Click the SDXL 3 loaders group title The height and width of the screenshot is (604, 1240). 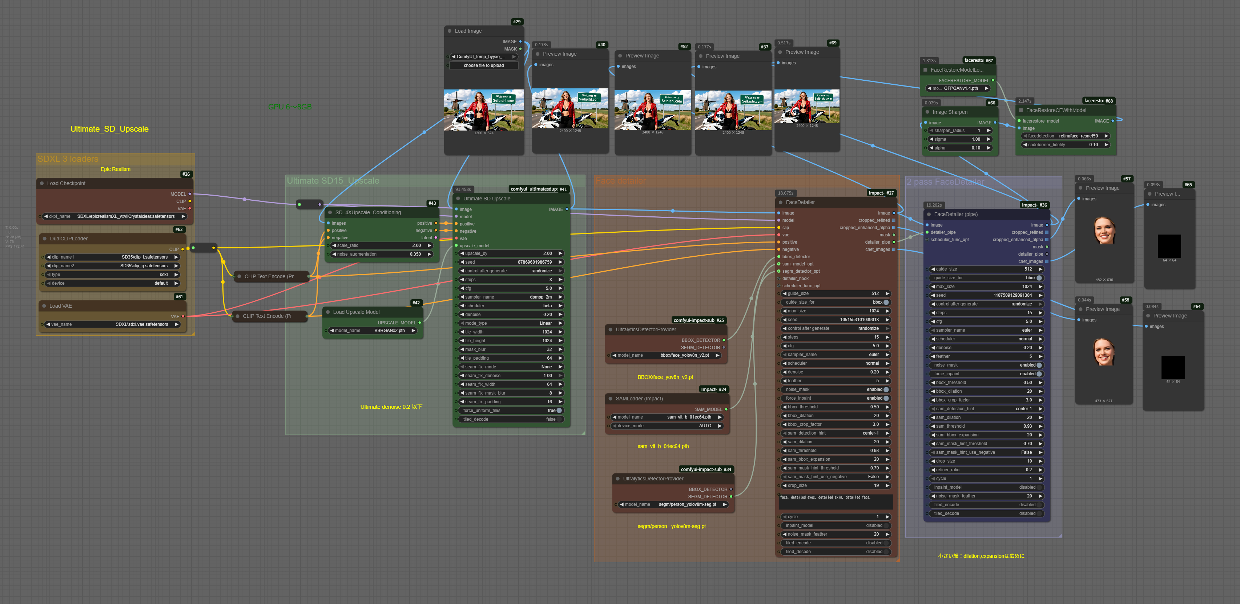68,159
